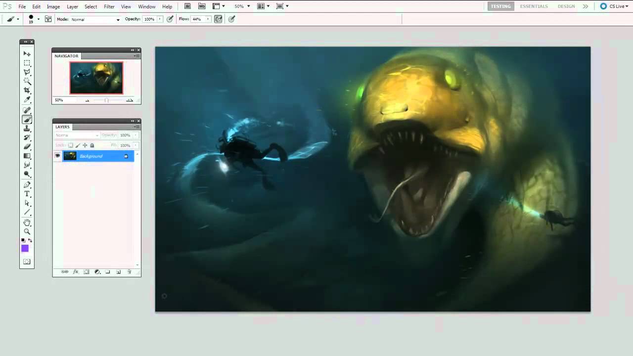This screenshot has width=633, height=356.
Task: Select the Magic Wand tool
Action: tap(27, 82)
